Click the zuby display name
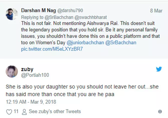The image size is (168, 118). tap(27, 69)
